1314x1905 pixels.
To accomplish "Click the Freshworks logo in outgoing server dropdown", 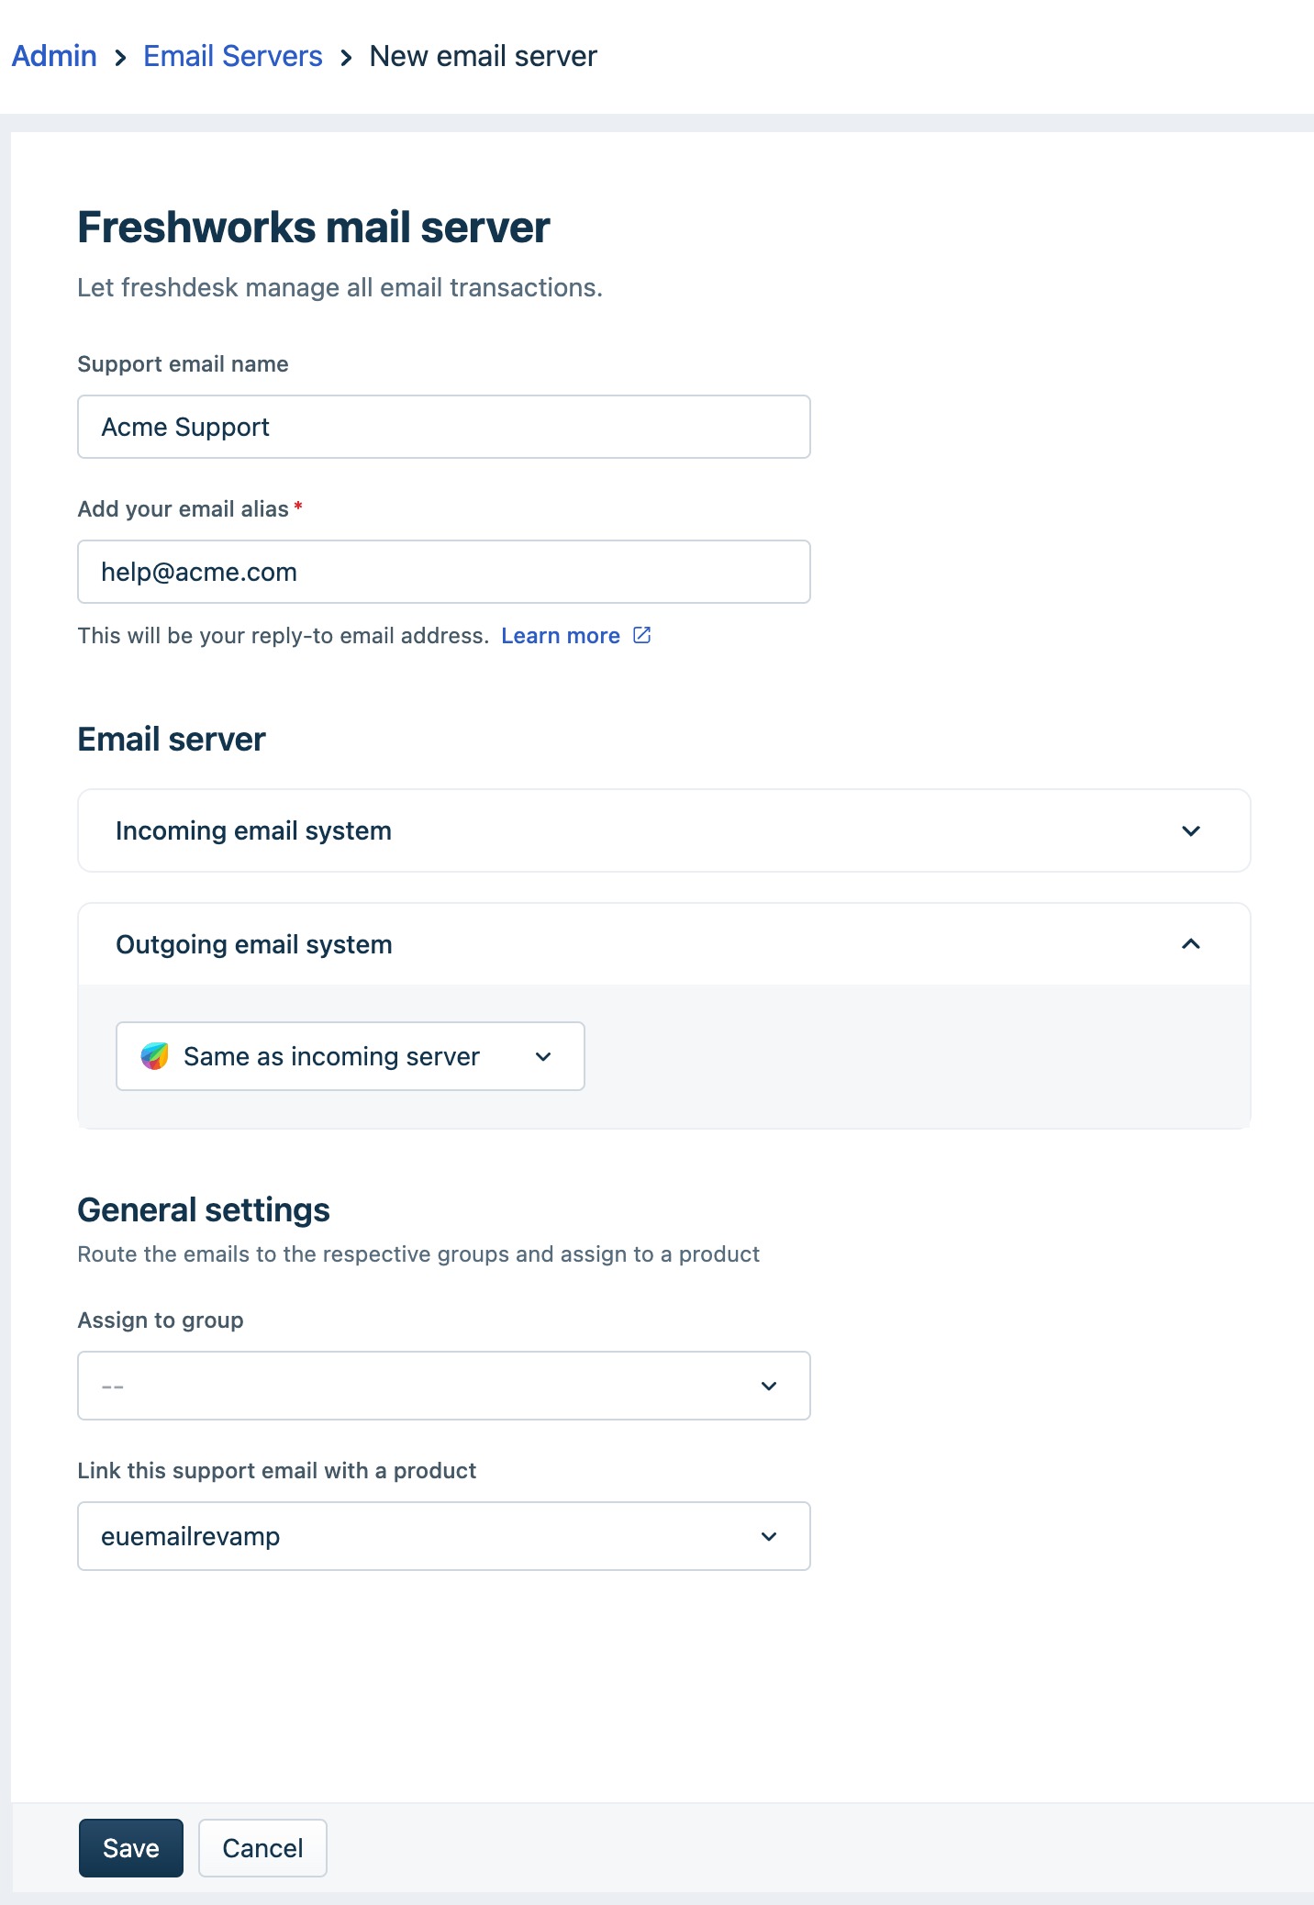I will (154, 1056).
